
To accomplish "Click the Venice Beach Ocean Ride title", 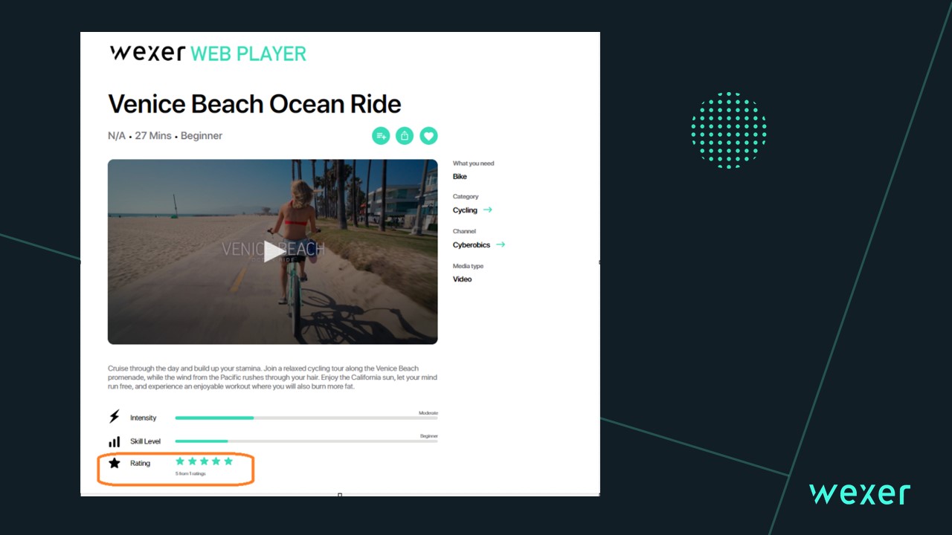I will tap(254, 104).
